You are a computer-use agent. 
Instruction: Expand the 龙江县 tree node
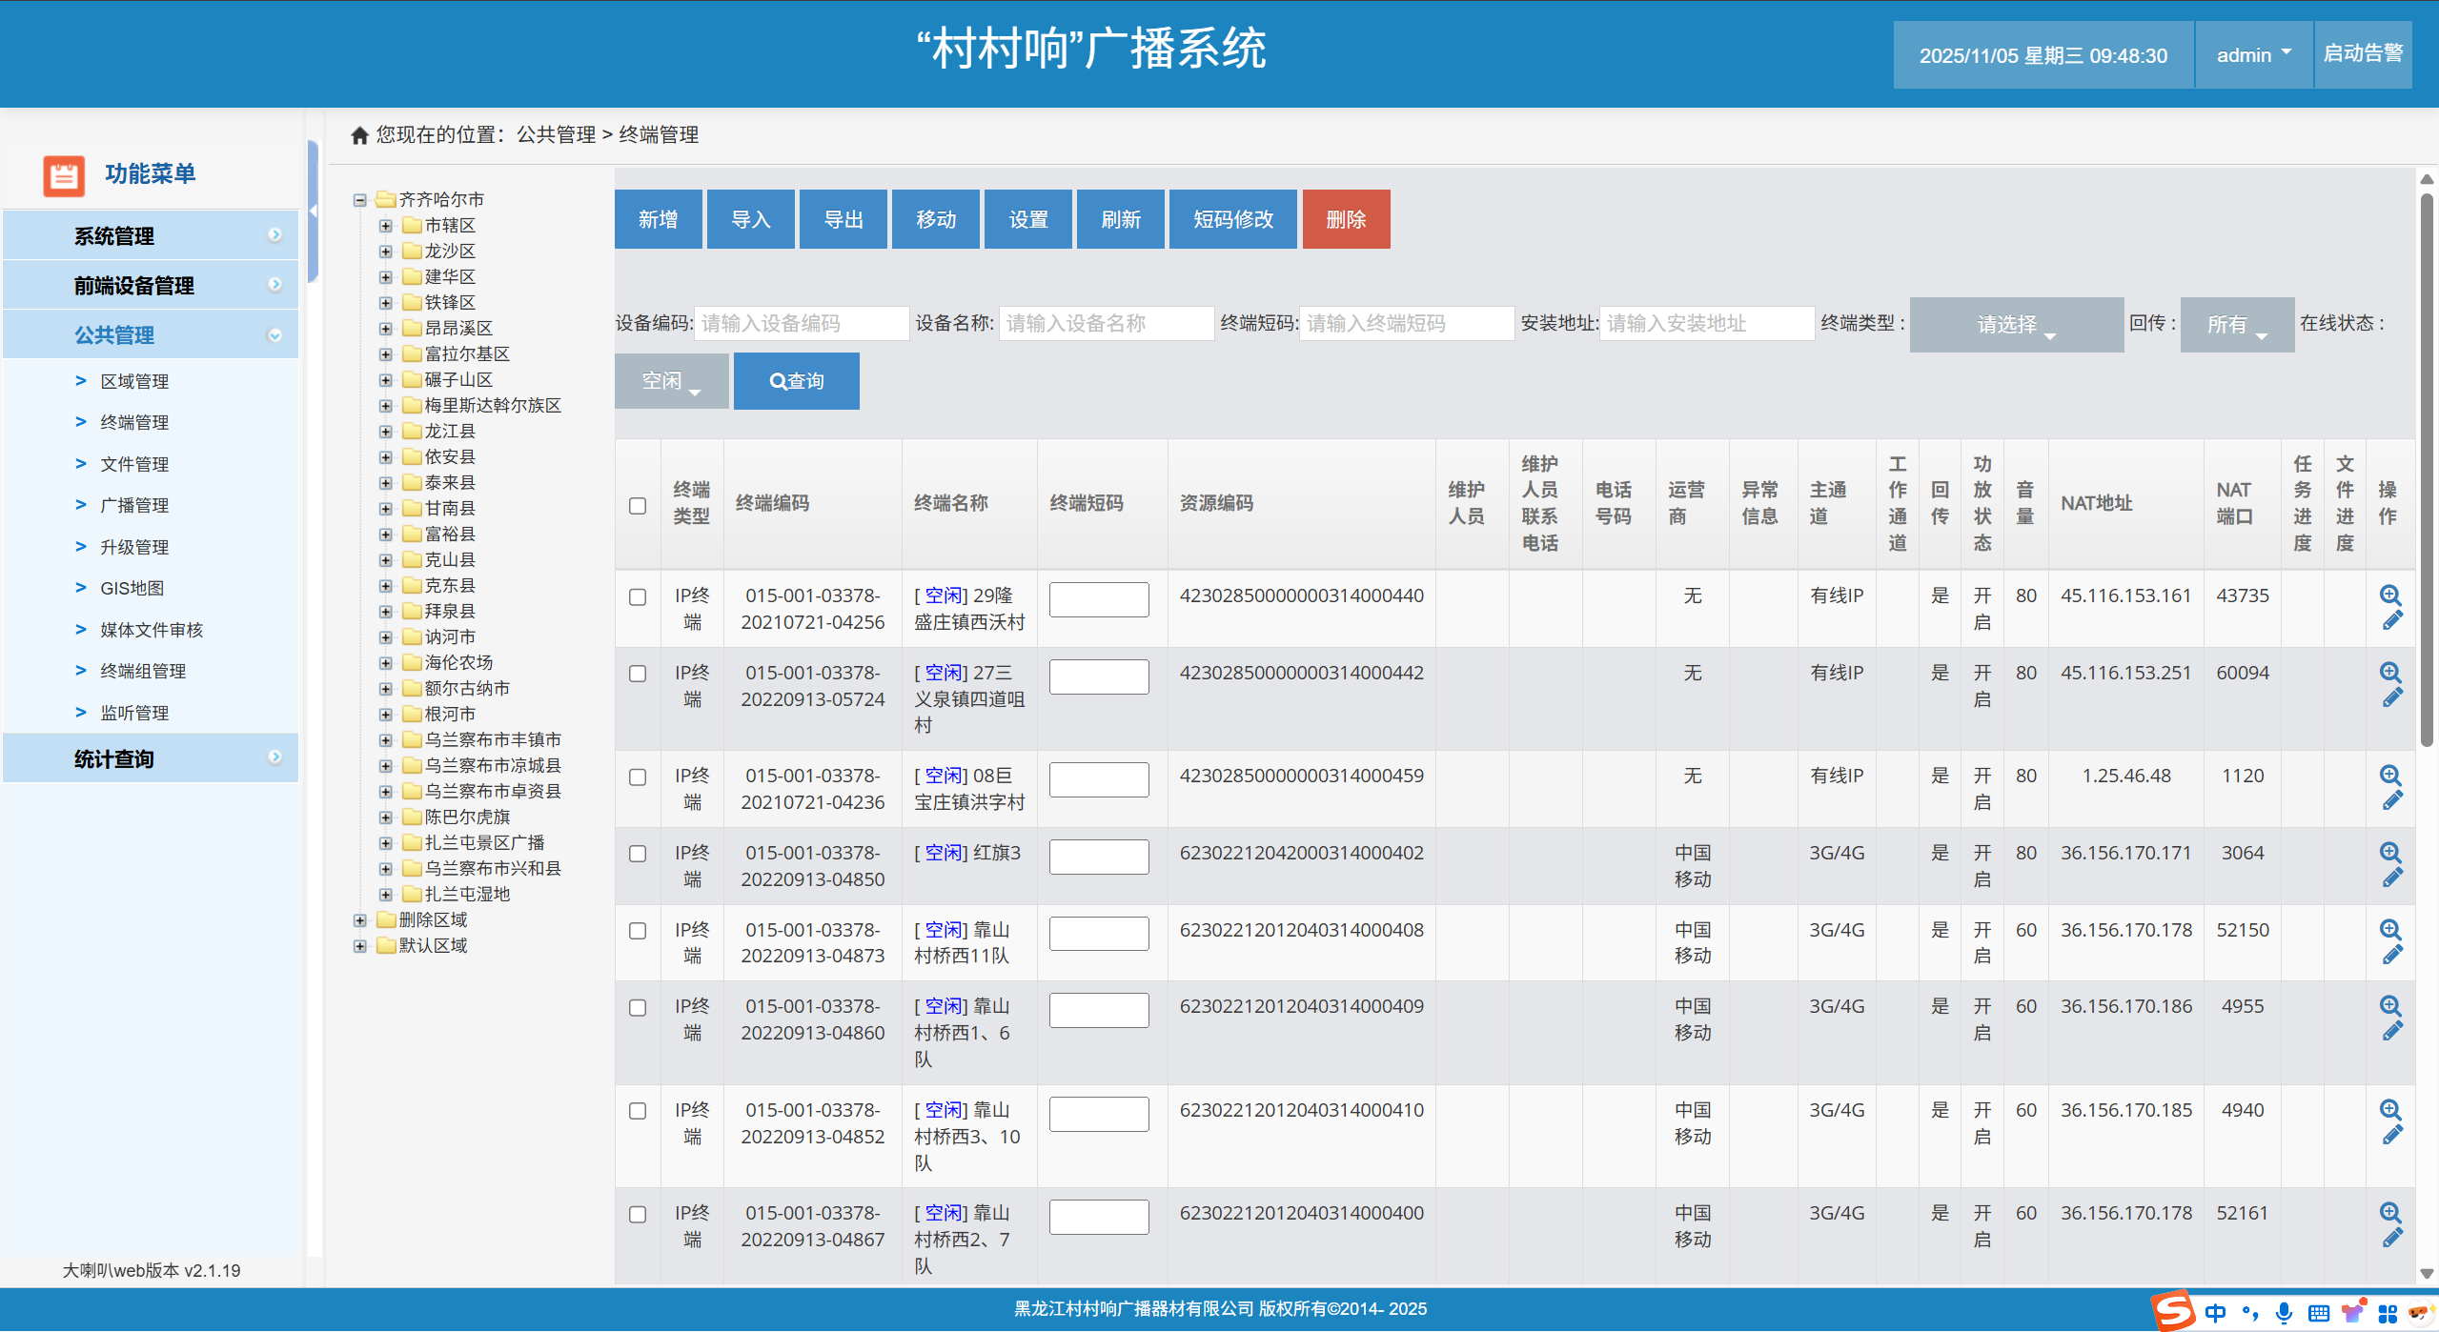[386, 432]
